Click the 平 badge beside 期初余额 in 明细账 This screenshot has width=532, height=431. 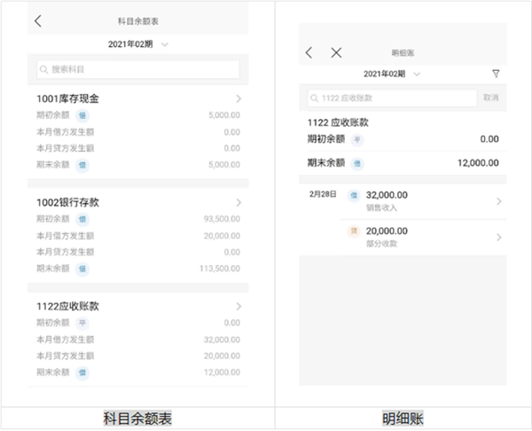pos(357,140)
